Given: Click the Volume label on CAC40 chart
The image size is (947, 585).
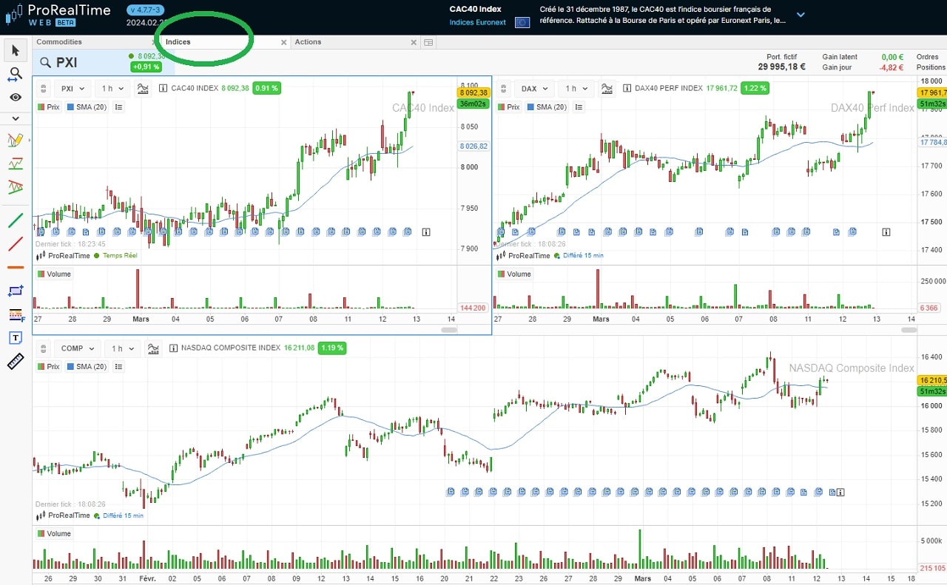Looking at the screenshot, I should click(54, 274).
